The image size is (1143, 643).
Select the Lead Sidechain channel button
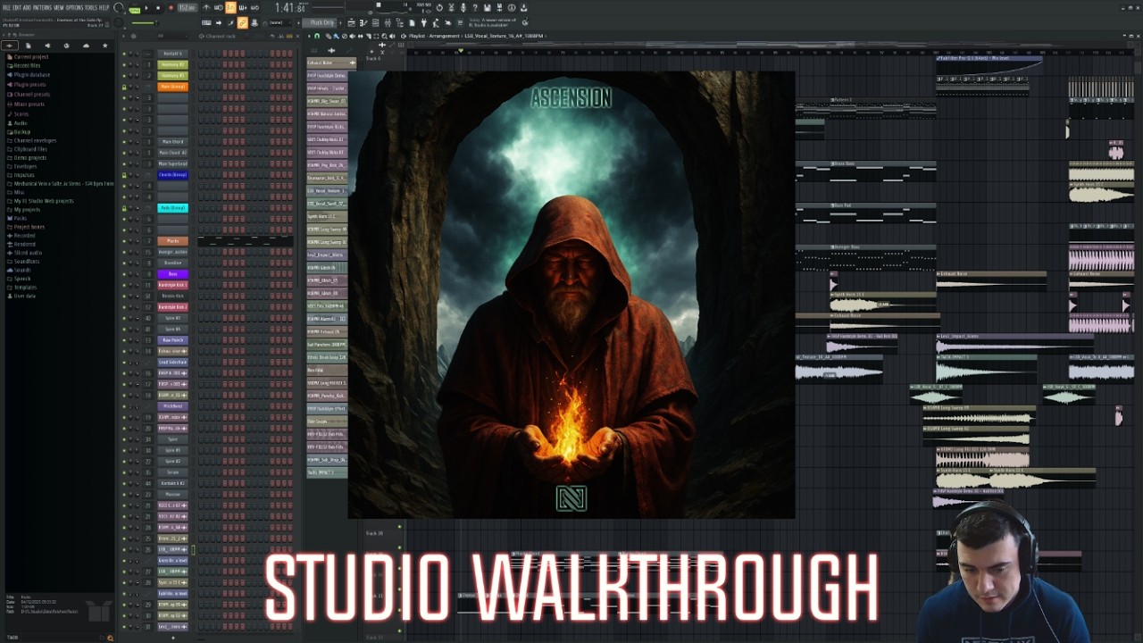[x=172, y=362]
